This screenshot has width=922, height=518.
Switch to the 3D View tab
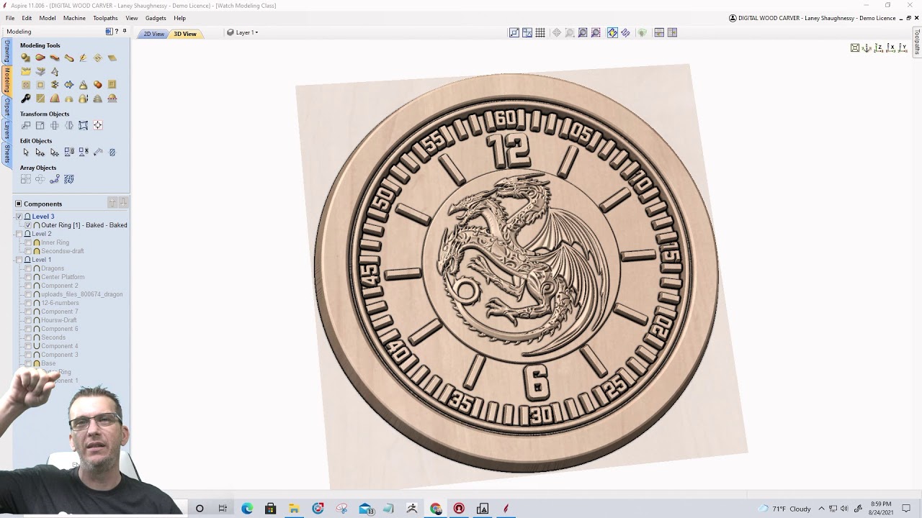185,34
